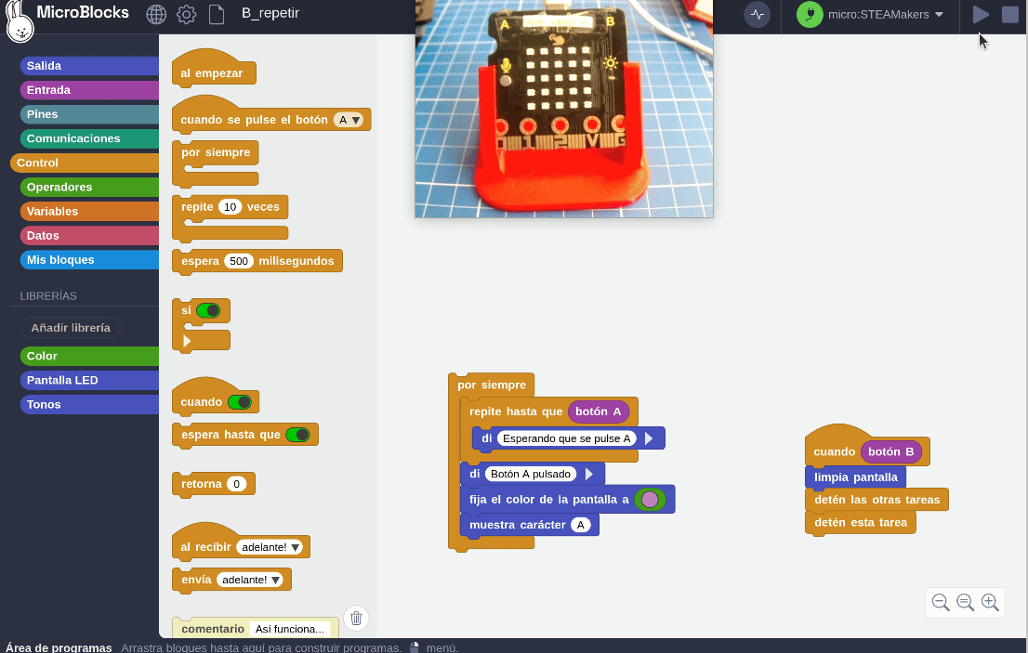Edit 'Así funciona...' comment text
Viewport: 1028px width, 653px height.
[290, 629]
